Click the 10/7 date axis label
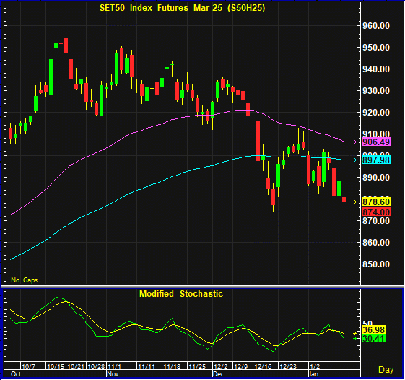 [28, 366]
